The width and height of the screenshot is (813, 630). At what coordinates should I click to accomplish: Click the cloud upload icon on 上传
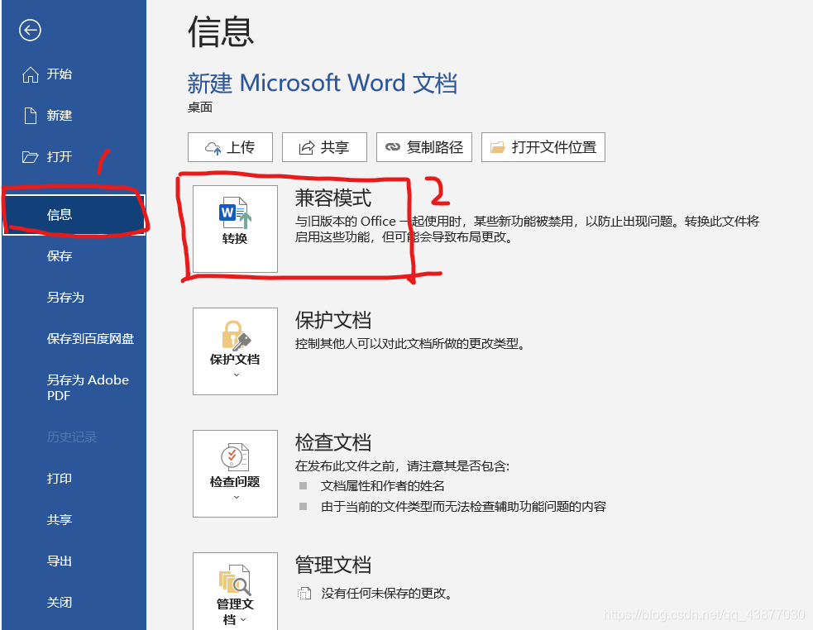[x=213, y=148]
